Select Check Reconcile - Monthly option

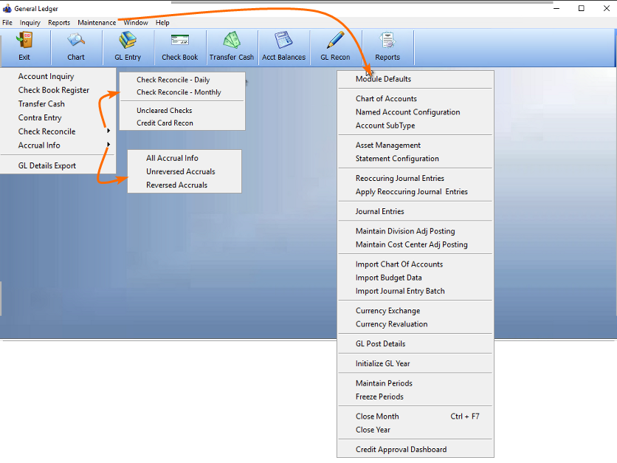(179, 92)
